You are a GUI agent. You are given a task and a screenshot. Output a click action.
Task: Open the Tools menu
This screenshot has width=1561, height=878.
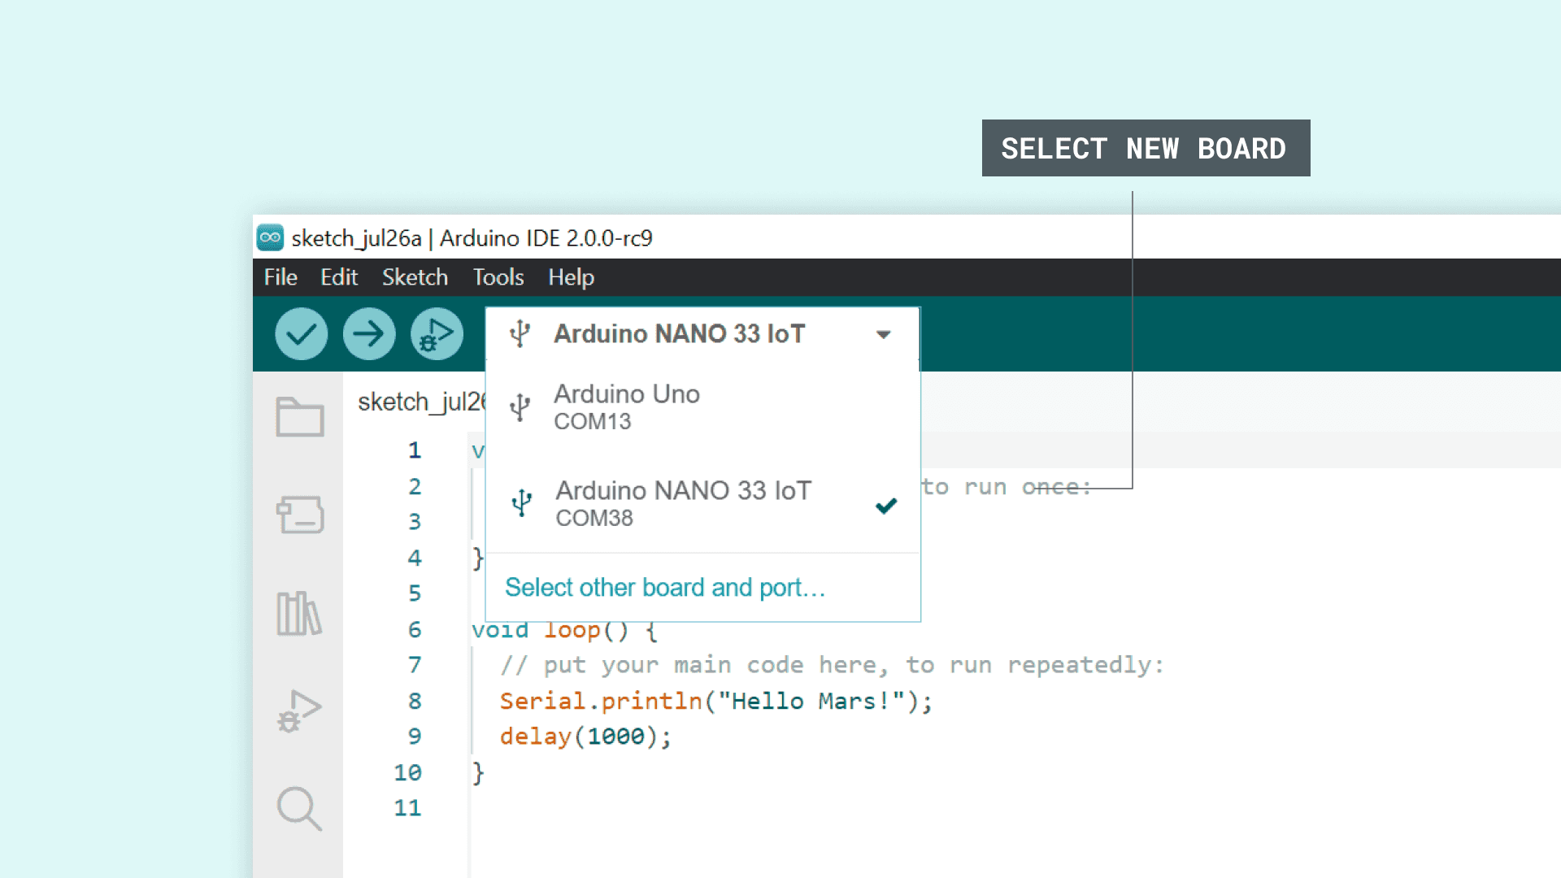tap(498, 277)
